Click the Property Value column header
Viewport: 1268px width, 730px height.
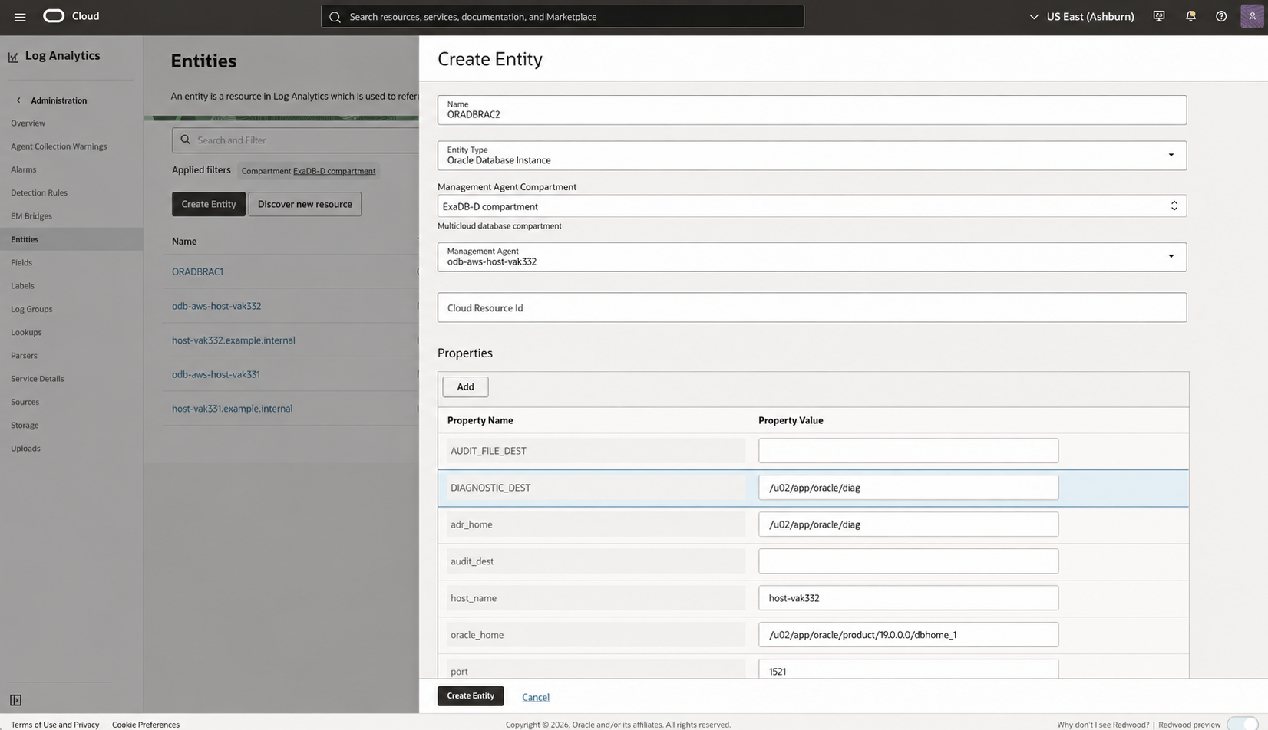pyautogui.click(x=791, y=420)
